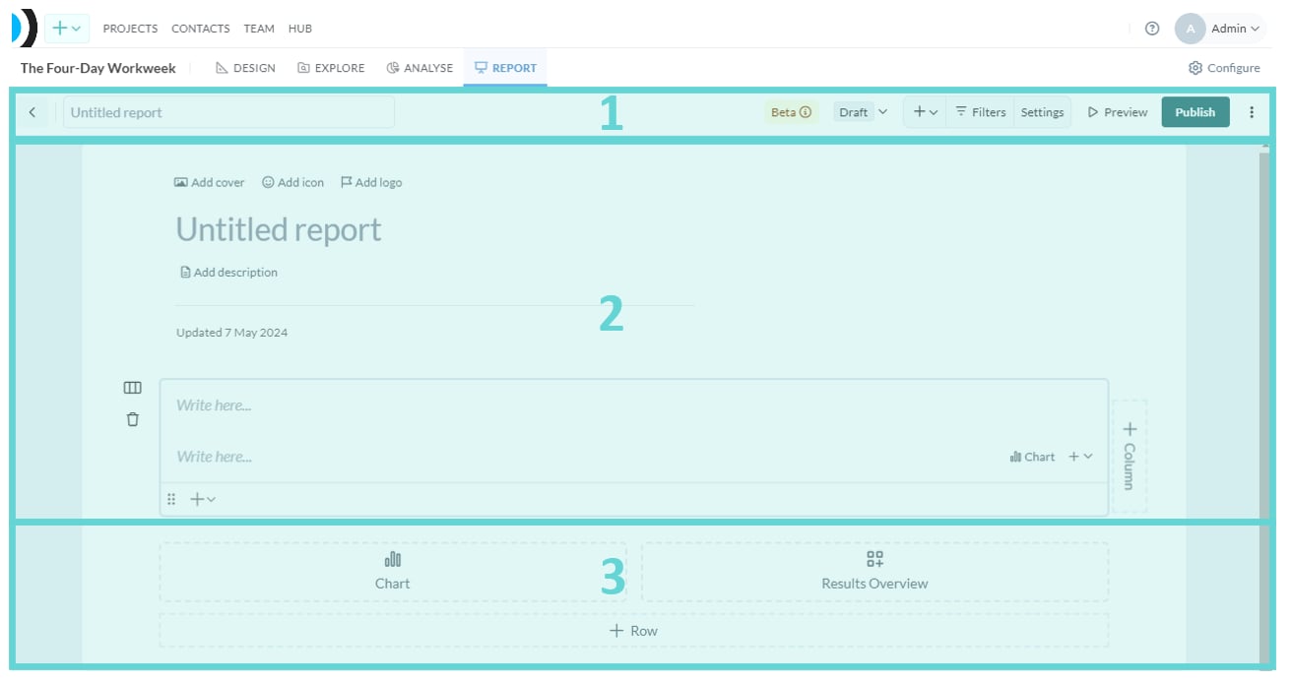Image resolution: width=1292 pixels, height=681 pixels.
Task: Add a Results Overview block
Action: click(874, 572)
